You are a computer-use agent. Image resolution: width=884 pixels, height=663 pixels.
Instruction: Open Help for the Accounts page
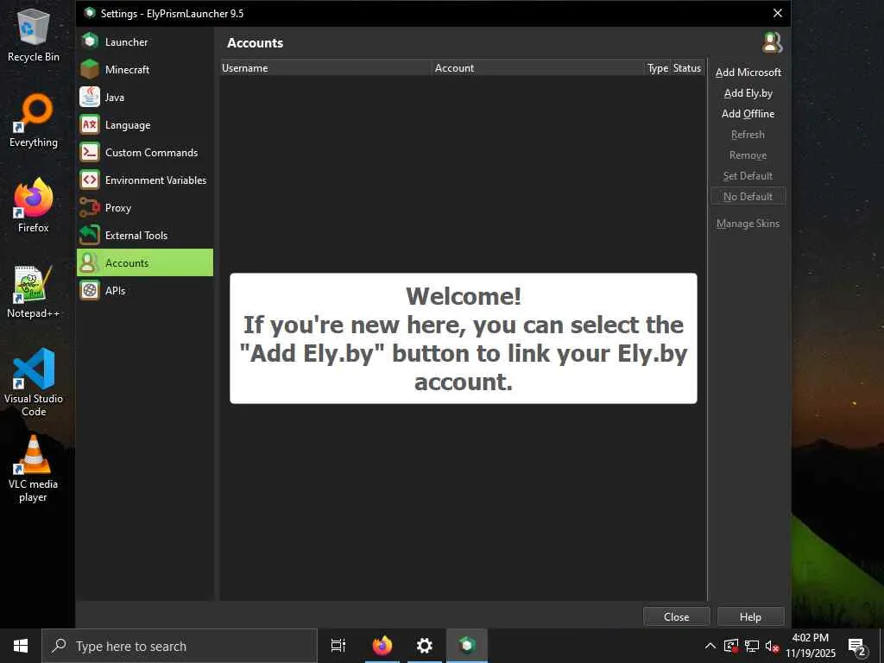pos(750,616)
